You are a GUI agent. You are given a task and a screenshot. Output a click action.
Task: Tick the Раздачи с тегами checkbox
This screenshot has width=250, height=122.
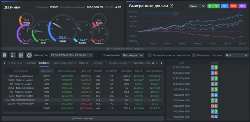pyautogui.click(x=194, y=55)
